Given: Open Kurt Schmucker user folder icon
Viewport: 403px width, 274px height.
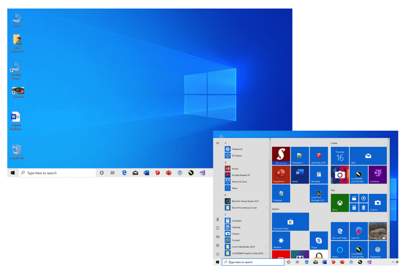Looking at the screenshot, I should pos(17,43).
